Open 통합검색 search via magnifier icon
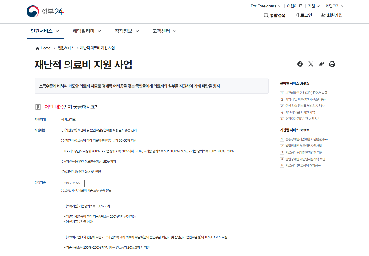The height and width of the screenshot is (256, 369). (x=266, y=15)
